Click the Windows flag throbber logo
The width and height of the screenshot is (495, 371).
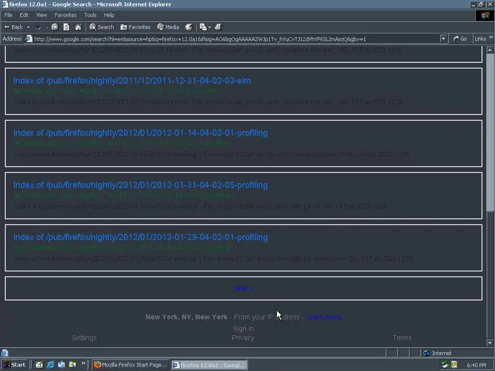(x=485, y=15)
